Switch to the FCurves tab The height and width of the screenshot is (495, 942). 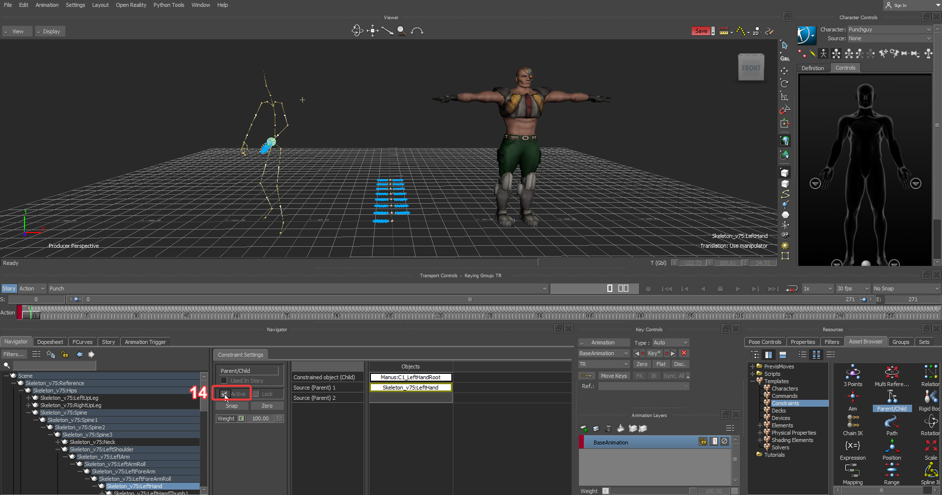(x=82, y=342)
